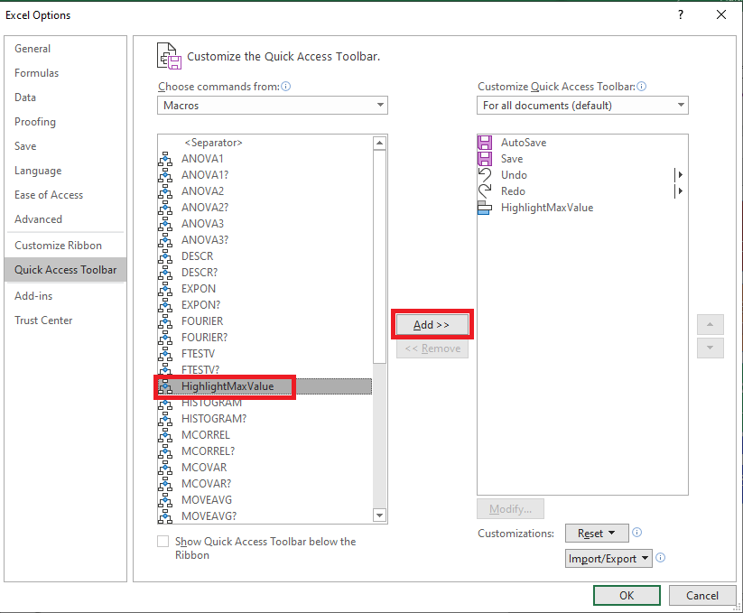This screenshot has width=743, height=613.
Task: Click the Customize Quick Access Toolbar header icon
Action: click(169, 56)
